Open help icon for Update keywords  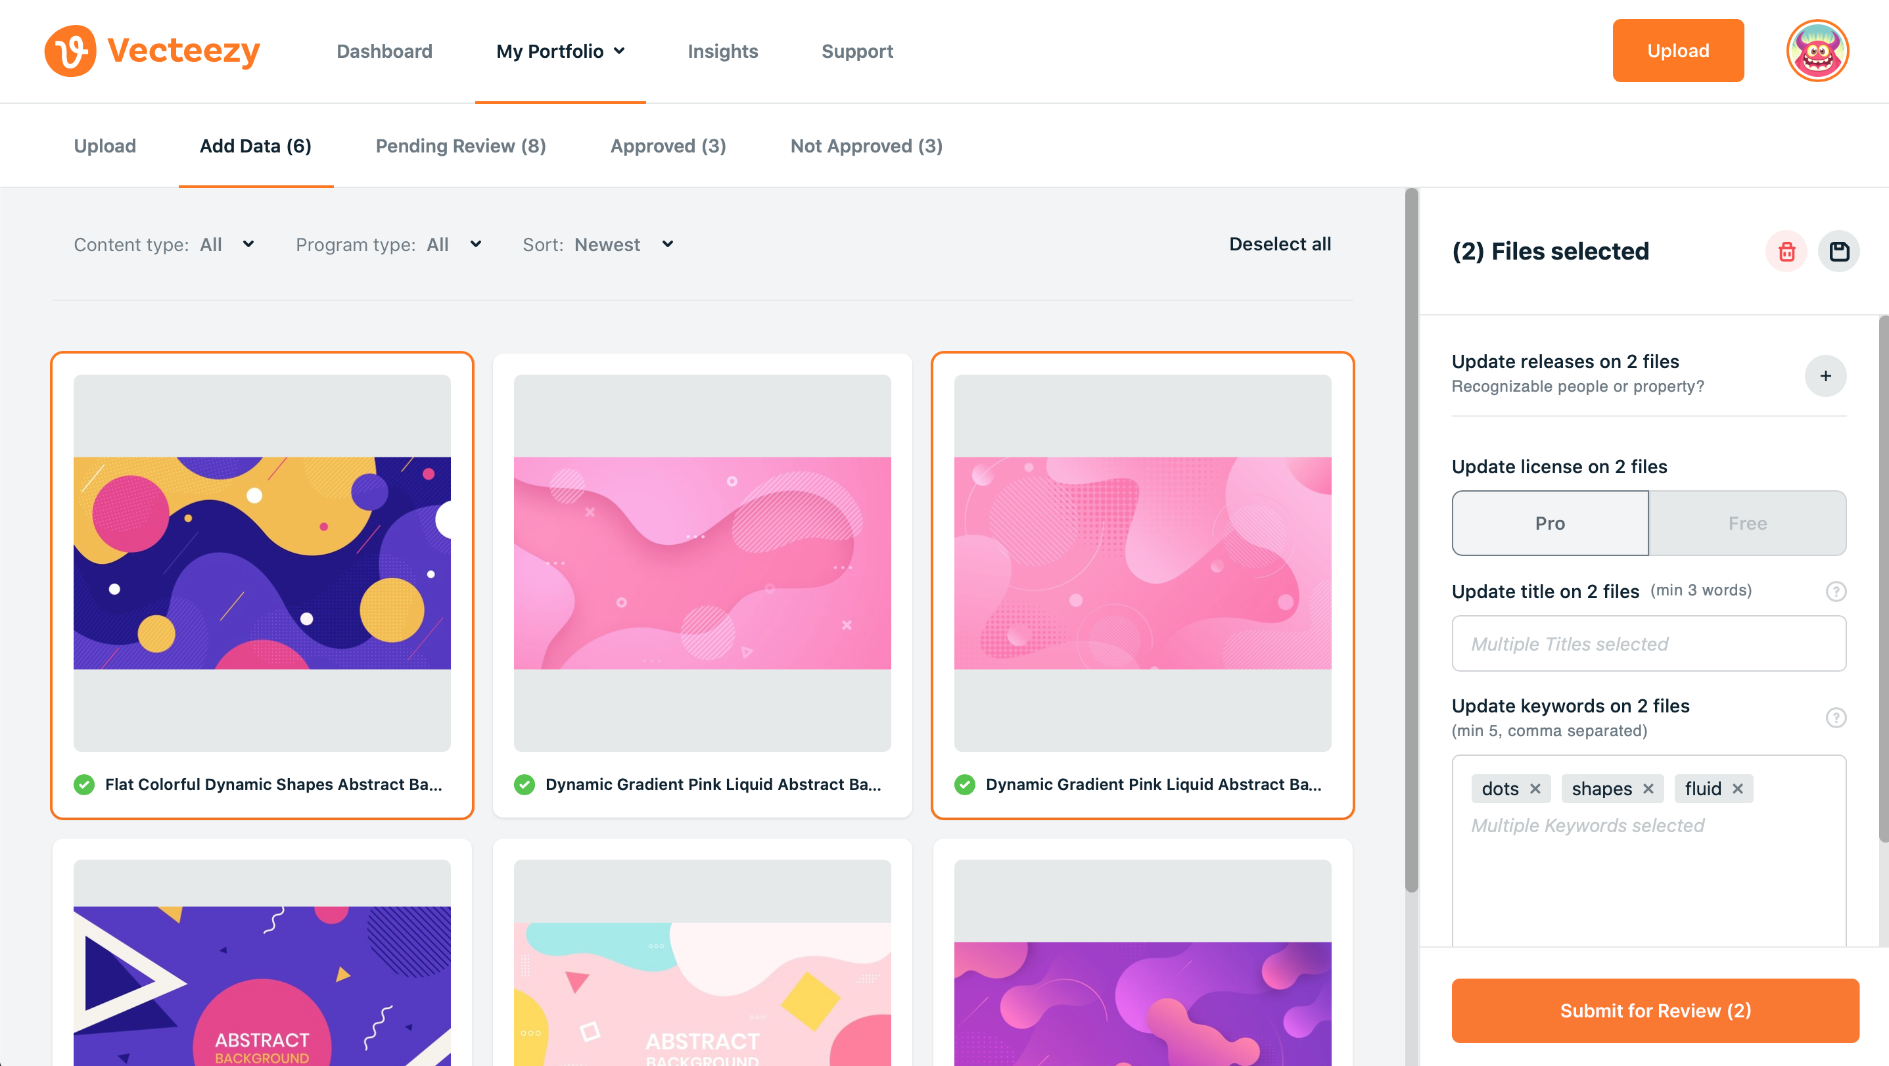(1836, 717)
